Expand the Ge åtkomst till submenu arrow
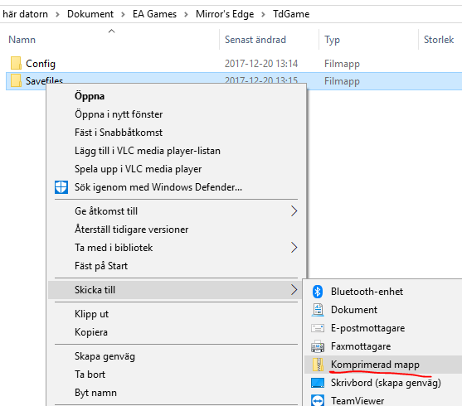462x406 pixels. 294,211
